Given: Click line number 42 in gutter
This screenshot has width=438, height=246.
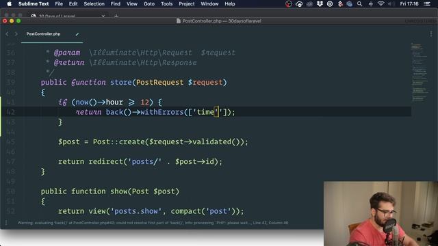Looking at the screenshot, I should [x=11, y=112].
